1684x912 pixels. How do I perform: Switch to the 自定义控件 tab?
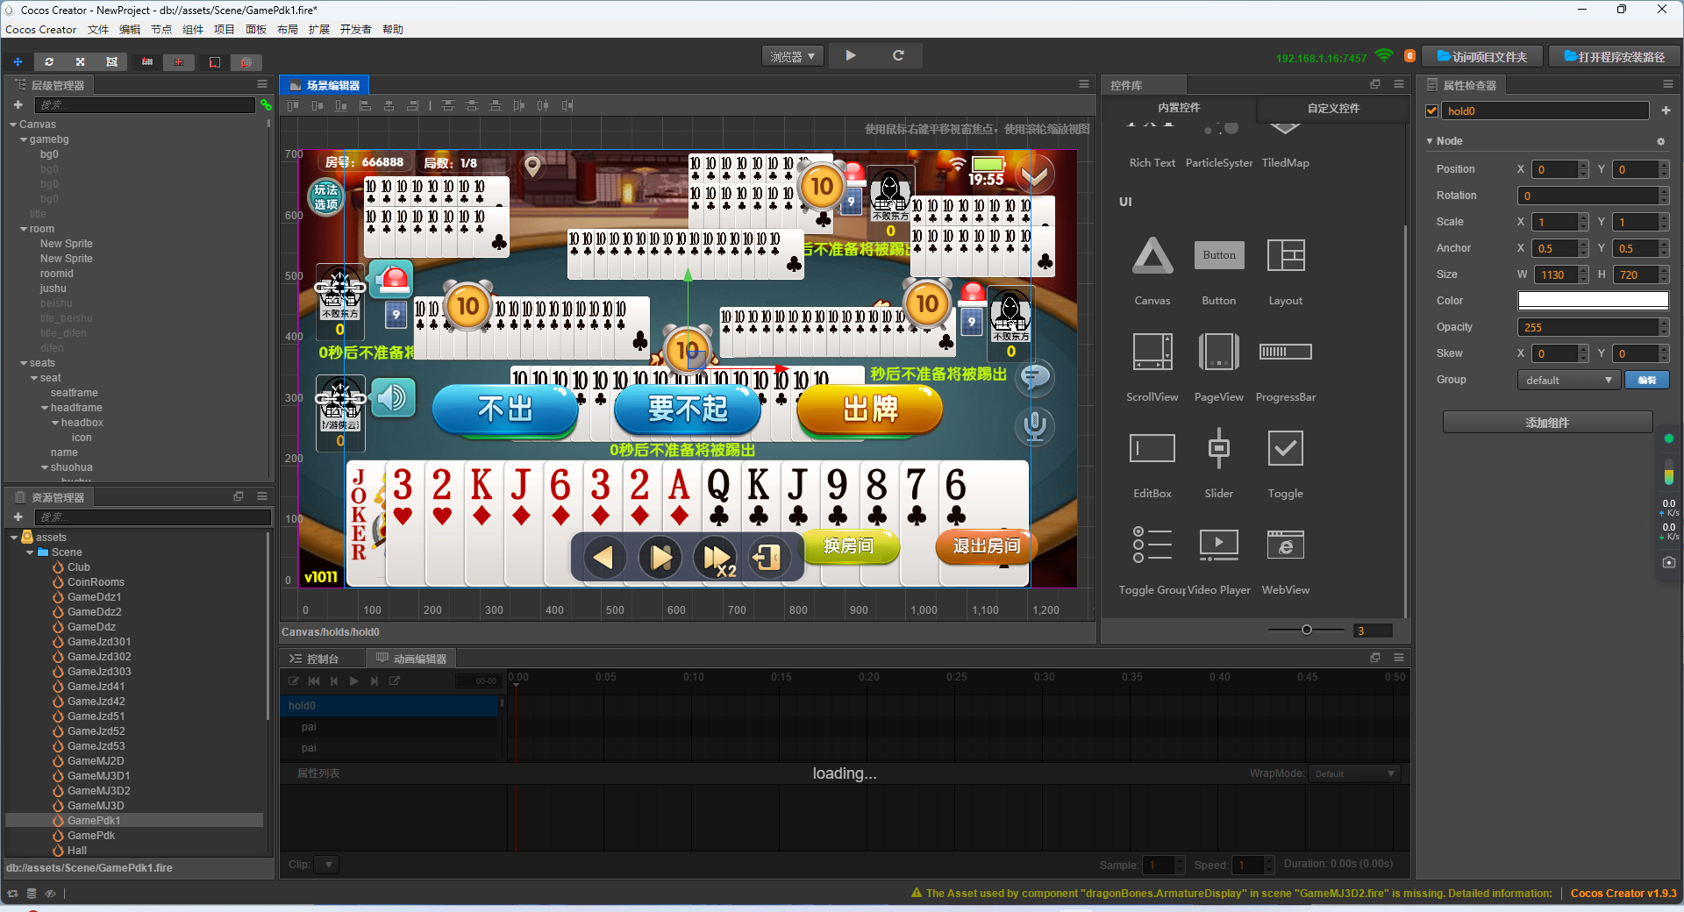coord(1333,108)
